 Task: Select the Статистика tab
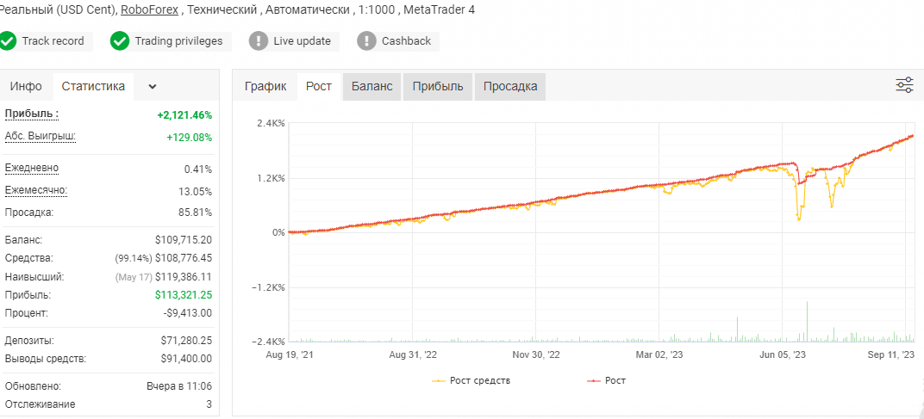click(x=93, y=87)
